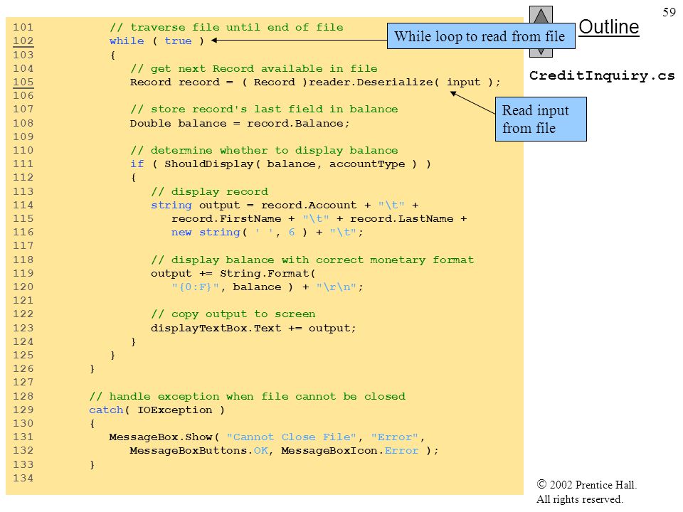Click the comment '// display record'
Viewport: 683px width, 512px height.
click(209, 191)
